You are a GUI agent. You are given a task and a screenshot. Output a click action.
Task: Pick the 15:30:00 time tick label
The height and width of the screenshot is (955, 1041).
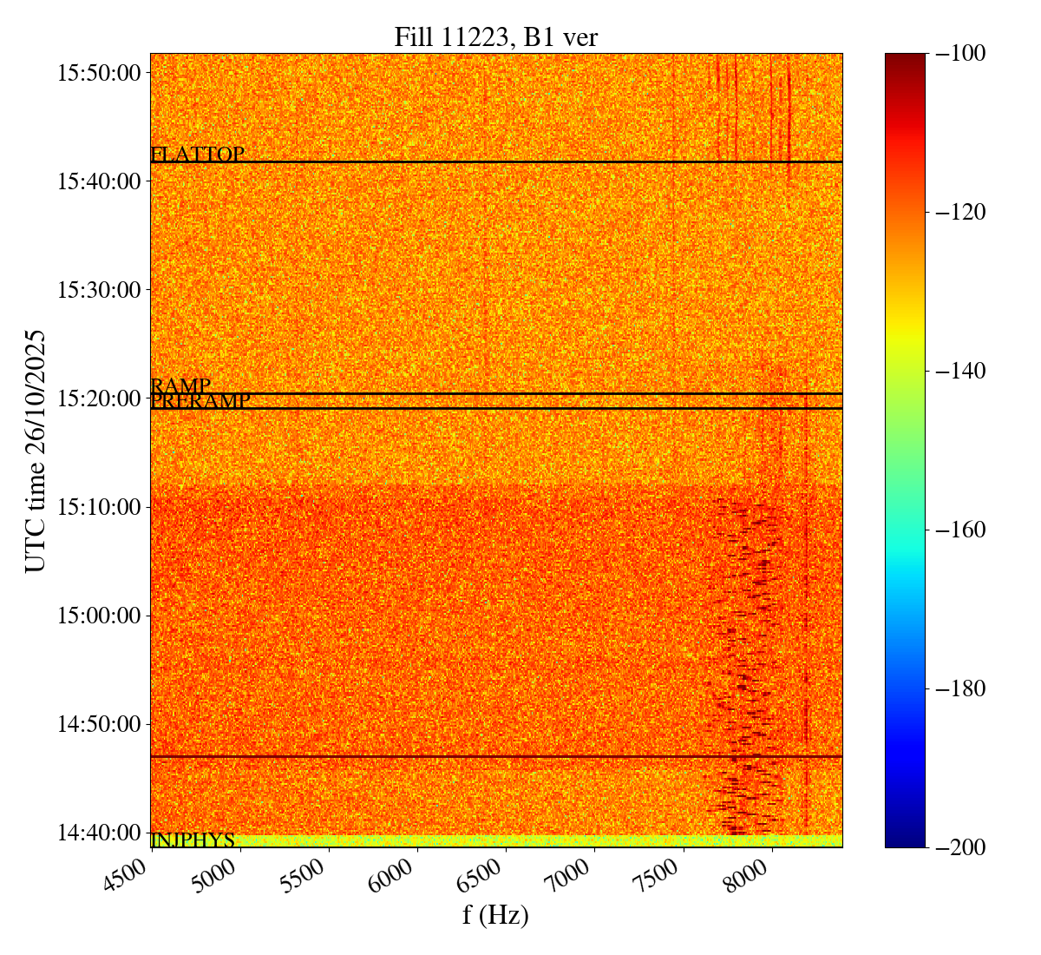coord(98,289)
